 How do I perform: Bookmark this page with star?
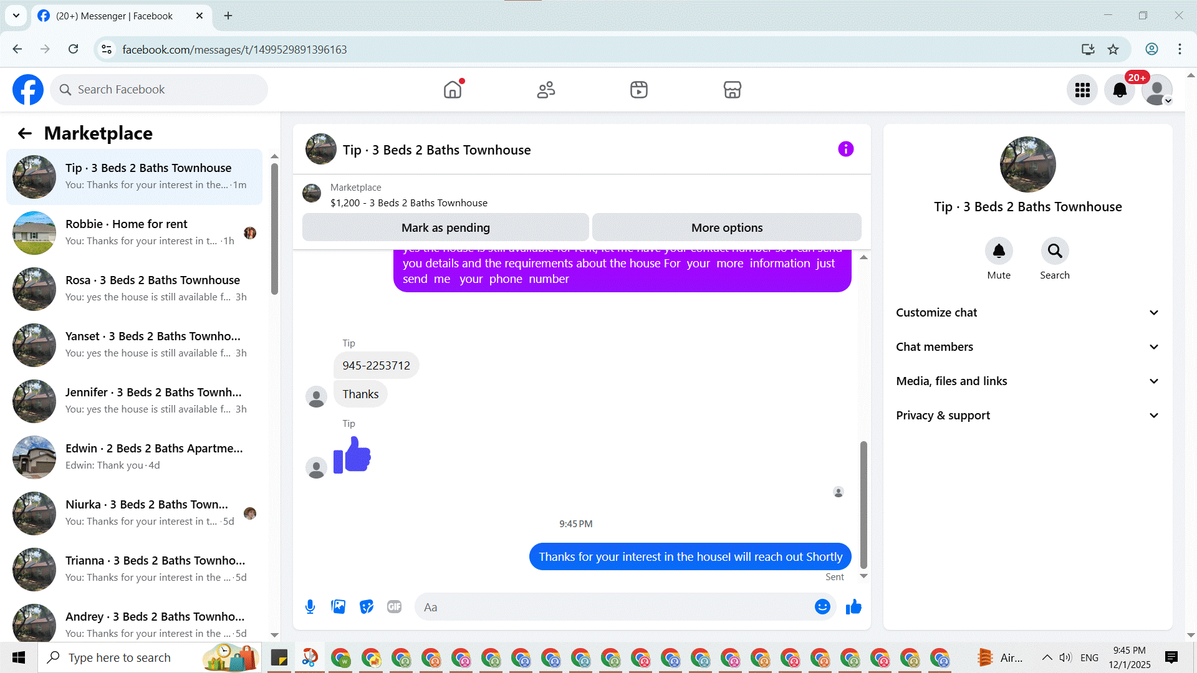pos(1113,49)
